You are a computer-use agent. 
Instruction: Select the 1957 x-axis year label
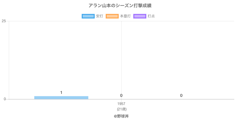click(x=121, y=104)
